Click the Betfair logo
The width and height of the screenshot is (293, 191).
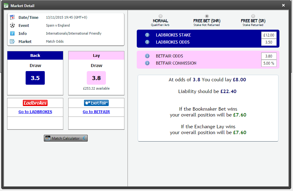tap(96, 103)
